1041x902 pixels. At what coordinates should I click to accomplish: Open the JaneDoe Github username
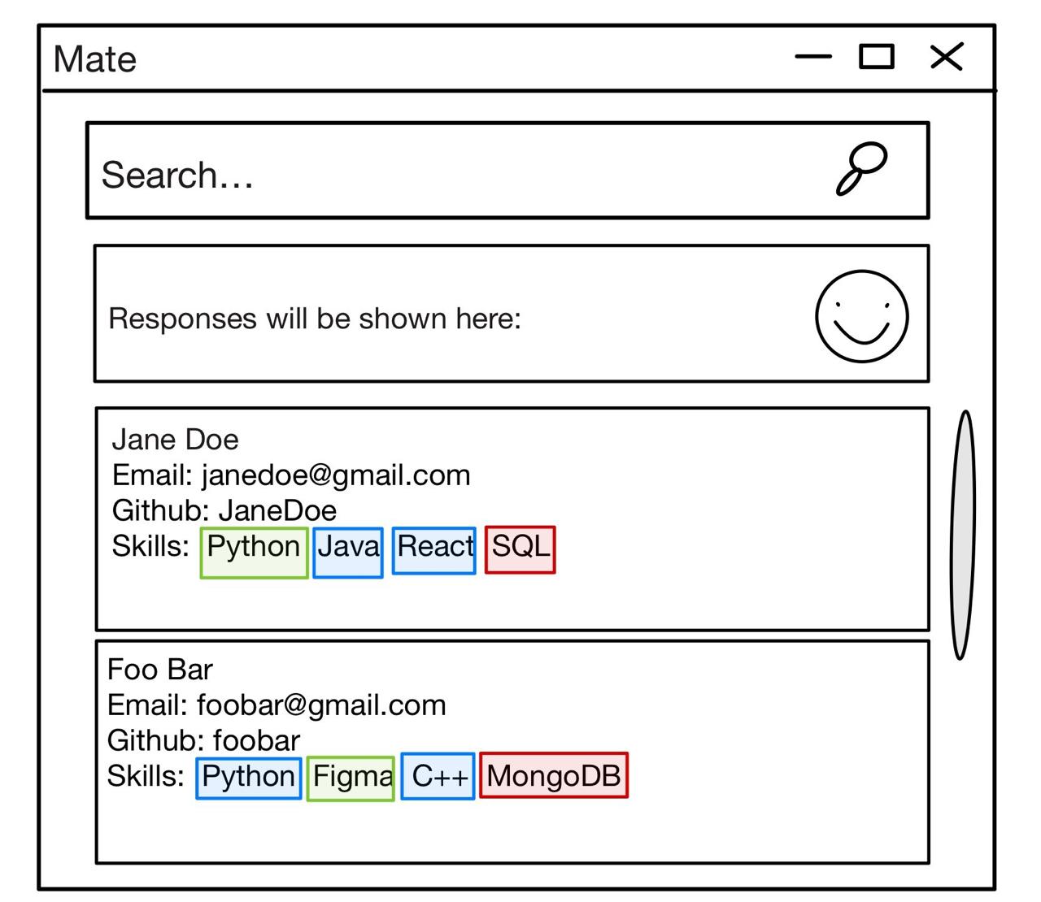(x=277, y=510)
